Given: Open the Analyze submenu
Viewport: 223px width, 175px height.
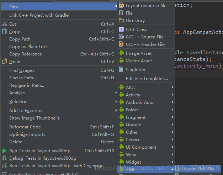Looking at the screenshot, I should pyautogui.click(x=59, y=93).
